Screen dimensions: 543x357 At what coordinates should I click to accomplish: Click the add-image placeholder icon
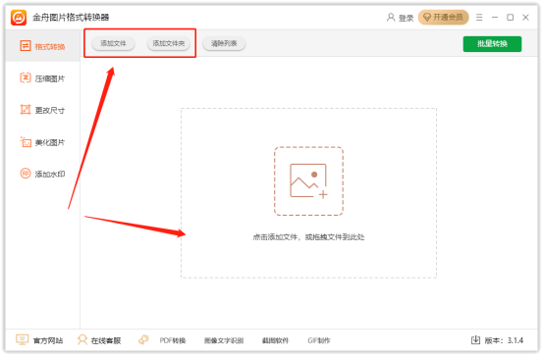[x=308, y=180]
